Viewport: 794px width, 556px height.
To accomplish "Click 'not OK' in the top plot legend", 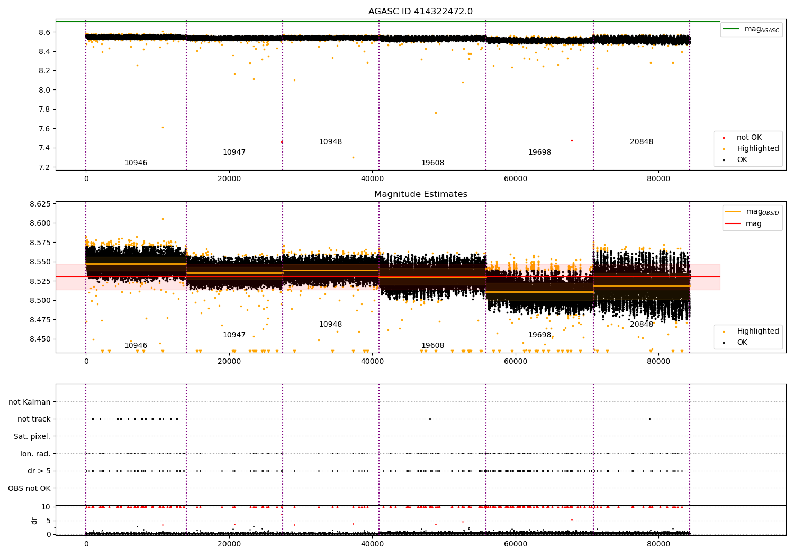I will (749, 137).
